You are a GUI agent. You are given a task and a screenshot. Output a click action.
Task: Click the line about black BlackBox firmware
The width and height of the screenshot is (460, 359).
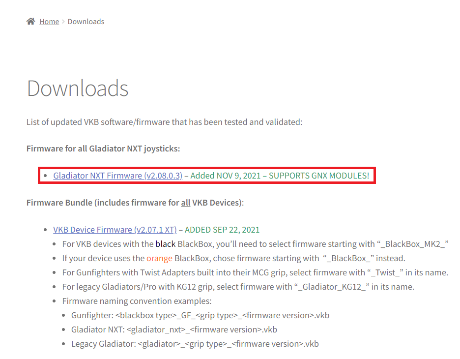pos(255,244)
